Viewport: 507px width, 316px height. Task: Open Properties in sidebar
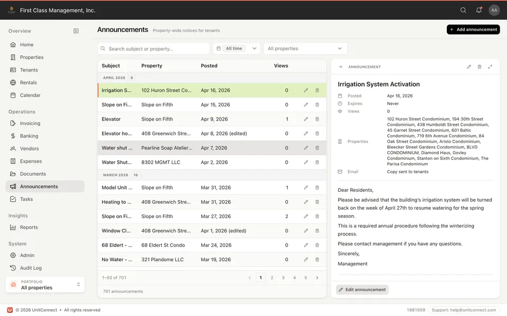(45, 57)
